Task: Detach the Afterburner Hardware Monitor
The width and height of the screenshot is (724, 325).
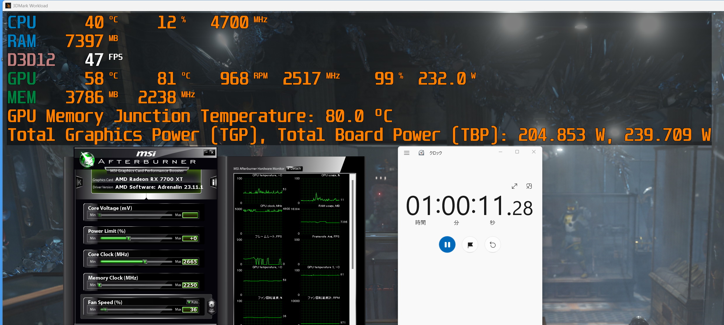Action: tap(294, 169)
